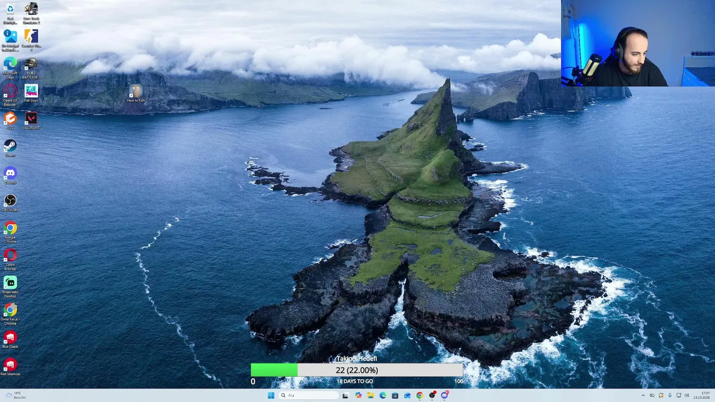This screenshot has width=715, height=402.
Task: Open Microsoft Store from taskbar
Action: (x=395, y=395)
